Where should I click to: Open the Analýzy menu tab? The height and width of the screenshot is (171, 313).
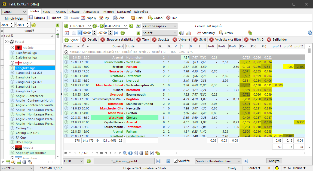61,12
